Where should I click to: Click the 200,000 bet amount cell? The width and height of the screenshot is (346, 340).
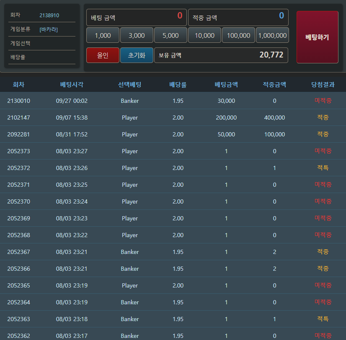(x=226, y=118)
